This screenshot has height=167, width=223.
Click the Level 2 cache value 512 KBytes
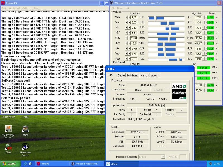click(x=176, y=141)
